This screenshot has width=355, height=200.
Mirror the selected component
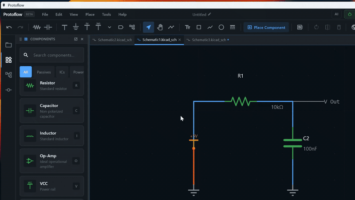tap(327, 28)
